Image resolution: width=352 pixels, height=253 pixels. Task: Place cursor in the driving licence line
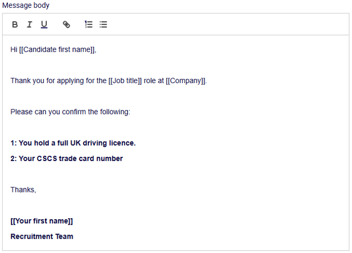tap(73, 143)
